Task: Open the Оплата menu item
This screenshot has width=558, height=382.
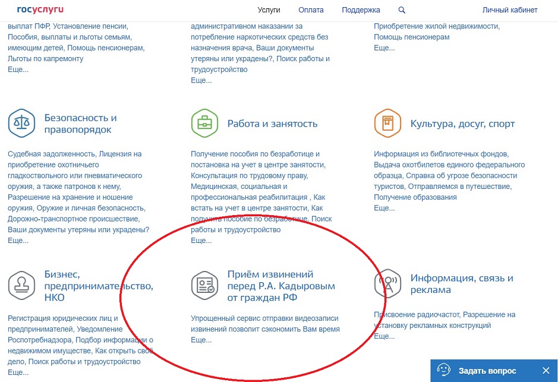Action: 311,10
